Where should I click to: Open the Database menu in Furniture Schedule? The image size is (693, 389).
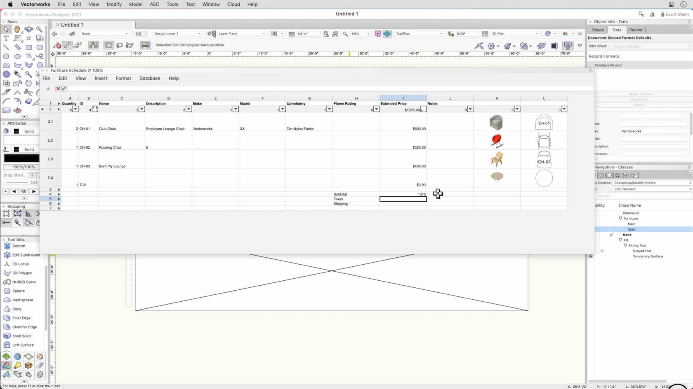pos(150,78)
